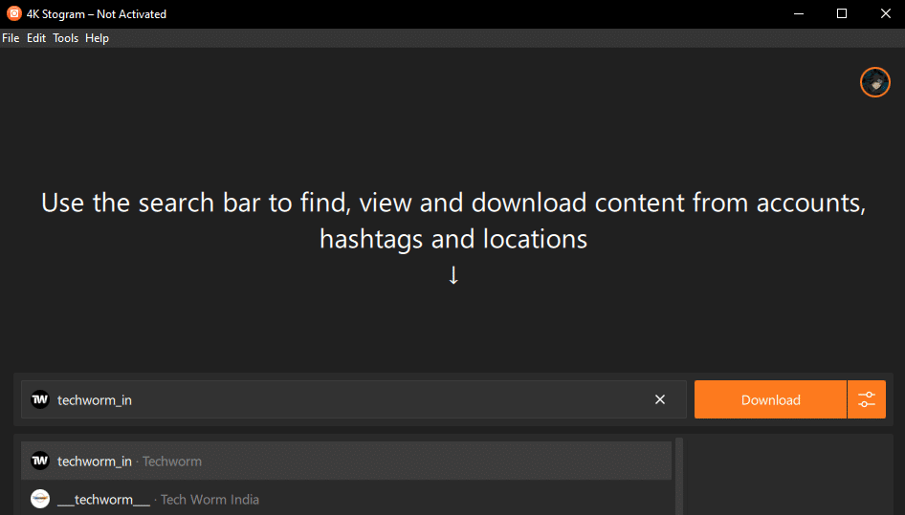This screenshot has height=515, width=905.
Task: Open the File menu
Action: 11,38
